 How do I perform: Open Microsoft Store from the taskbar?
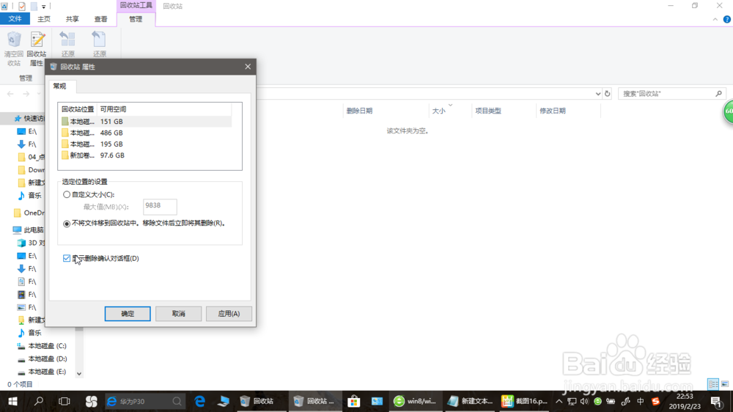(354, 401)
